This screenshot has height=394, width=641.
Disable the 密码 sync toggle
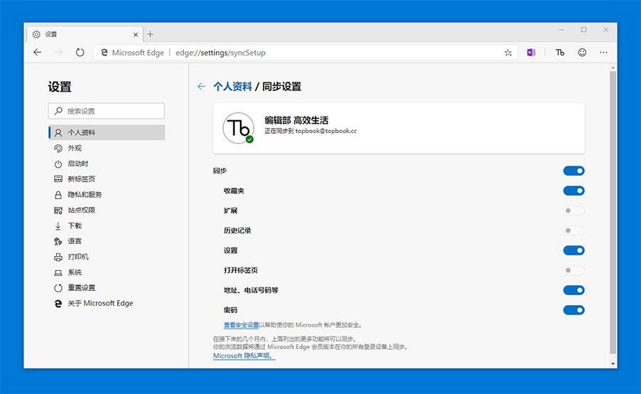click(573, 310)
